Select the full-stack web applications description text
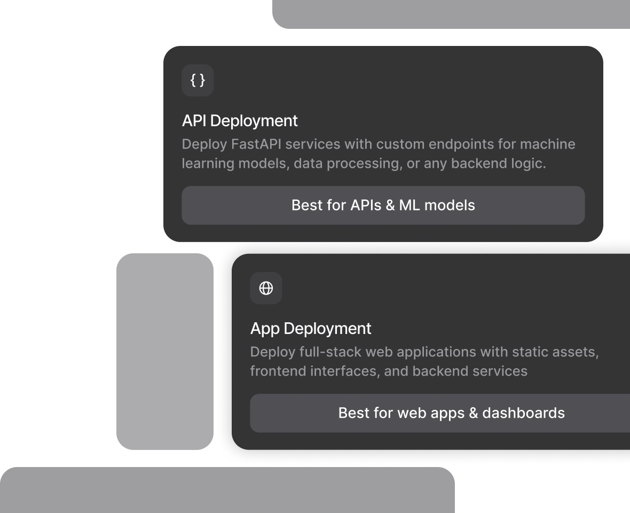The image size is (630, 513). [x=424, y=361]
